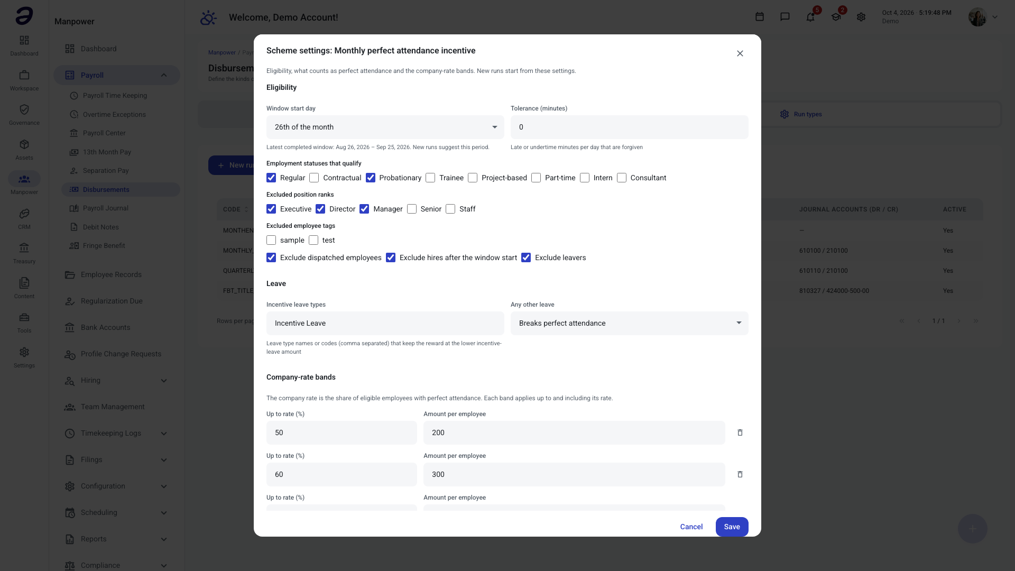Open Content in the left rail
This screenshot has width=1015, height=571.
24,288
